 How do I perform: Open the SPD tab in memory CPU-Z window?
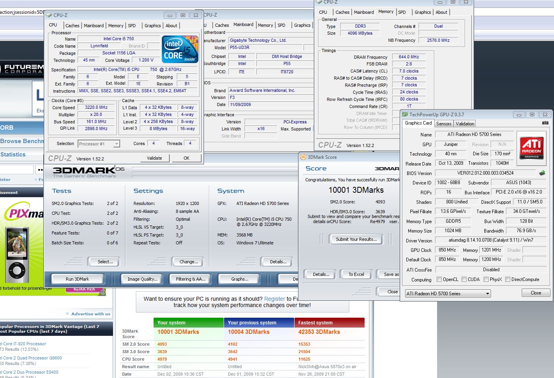(402, 12)
